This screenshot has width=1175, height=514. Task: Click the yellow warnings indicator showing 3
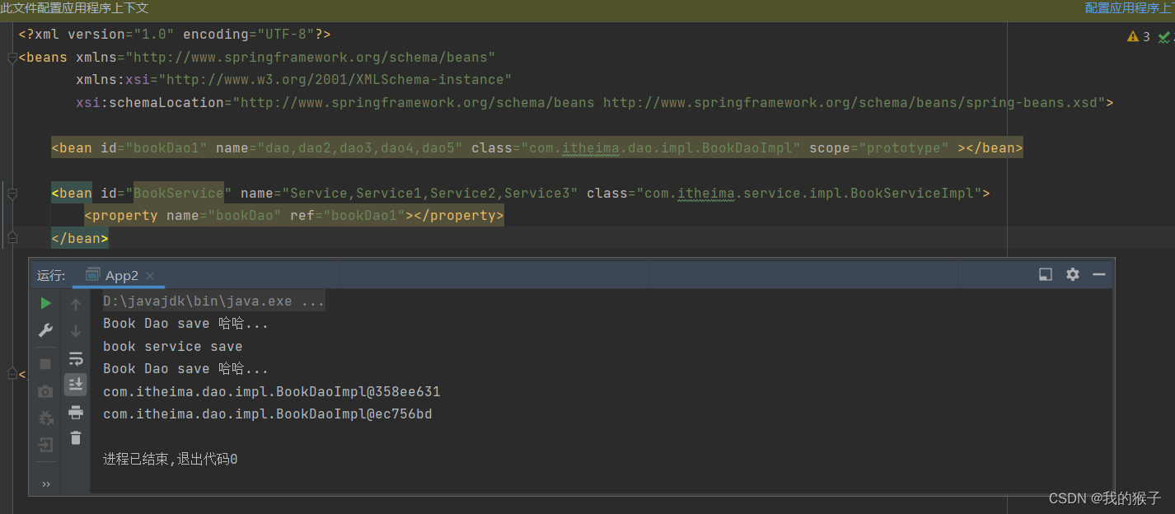1140,36
